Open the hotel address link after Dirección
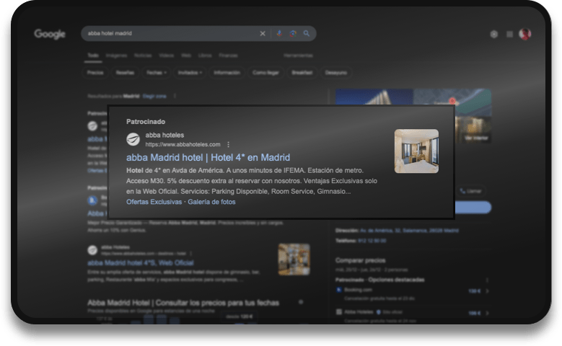562x346 pixels. (409, 231)
